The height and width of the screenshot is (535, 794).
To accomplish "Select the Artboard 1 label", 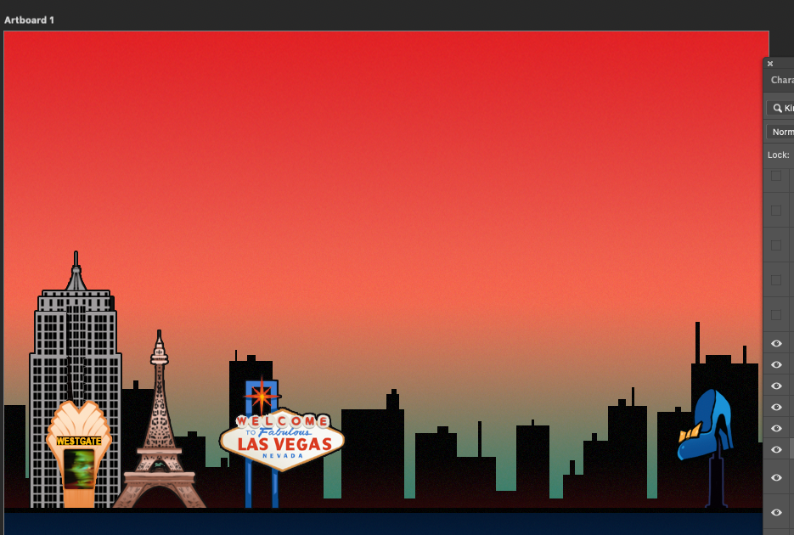I will 29,20.
